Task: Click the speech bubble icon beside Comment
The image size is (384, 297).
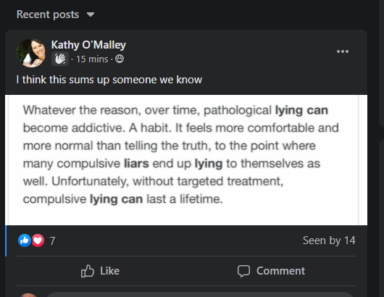Action: [243, 271]
